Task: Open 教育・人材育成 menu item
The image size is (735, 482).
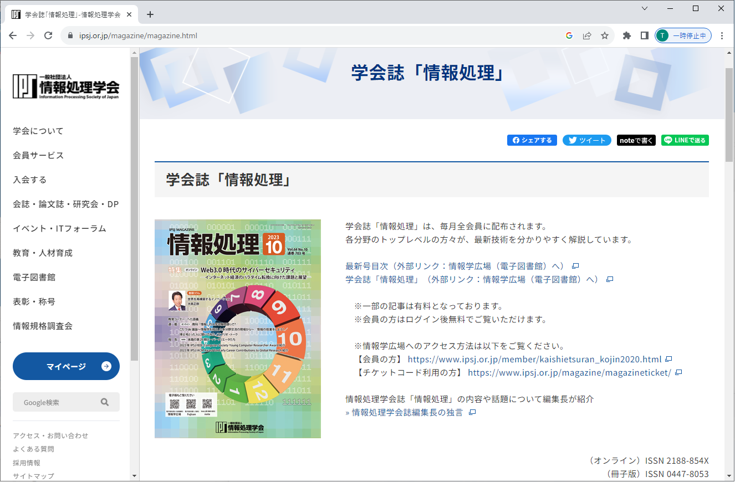Action: point(43,253)
